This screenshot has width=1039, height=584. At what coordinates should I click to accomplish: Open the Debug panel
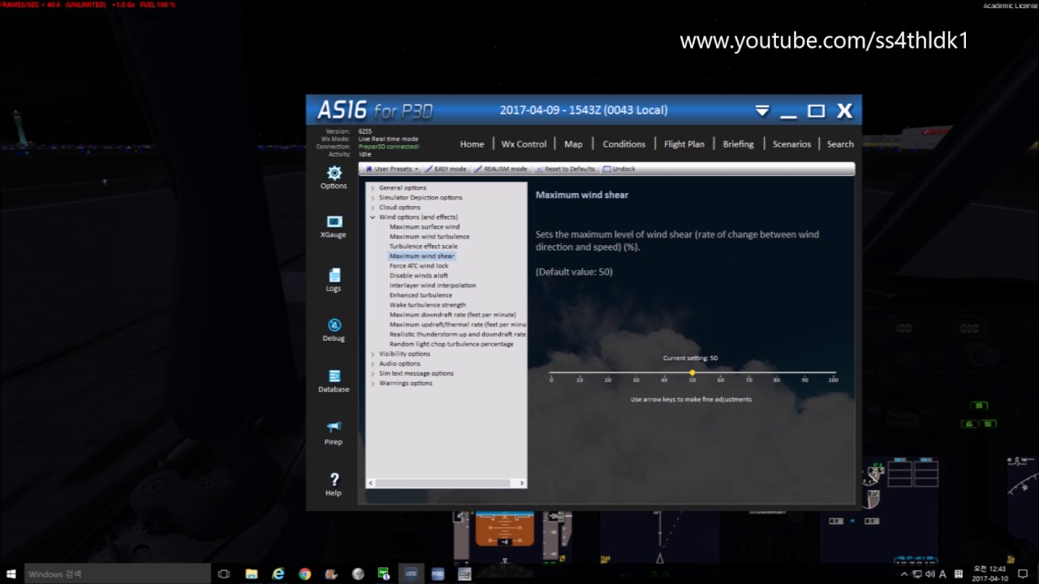pos(334,329)
